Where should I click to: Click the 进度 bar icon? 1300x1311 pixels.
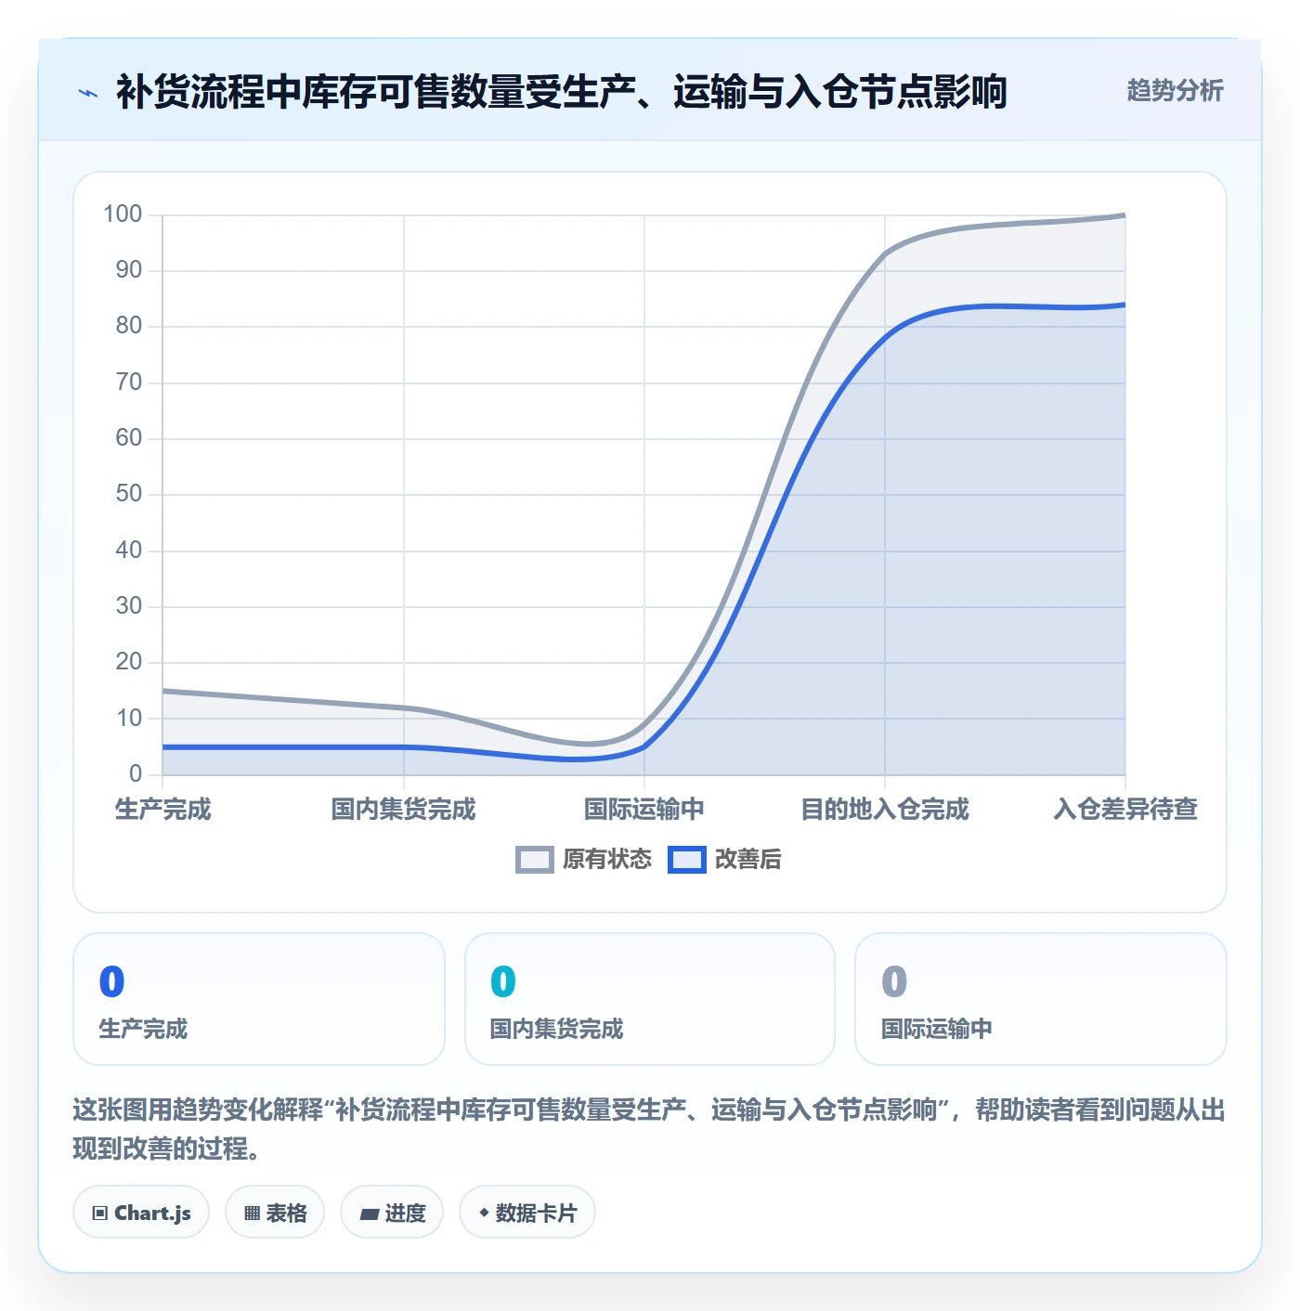370,1214
